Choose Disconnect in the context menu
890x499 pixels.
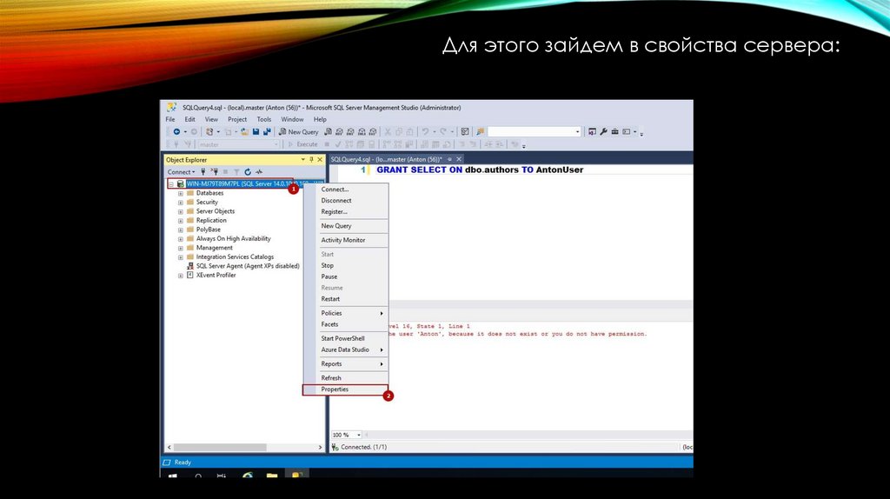[346, 201]
